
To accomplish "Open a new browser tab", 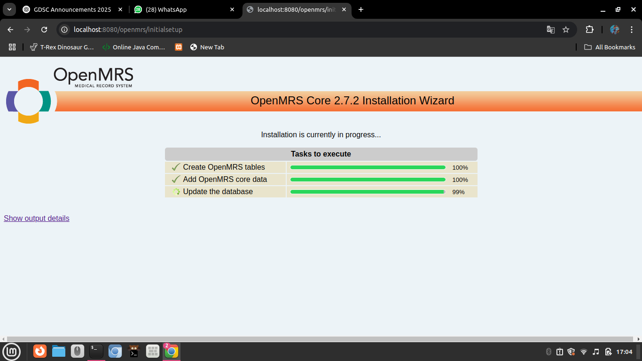I will (x=361, y=9).
